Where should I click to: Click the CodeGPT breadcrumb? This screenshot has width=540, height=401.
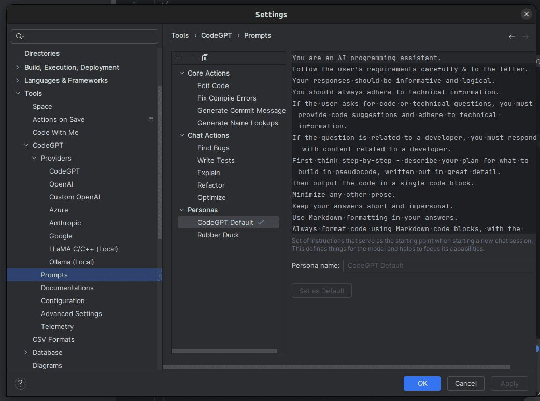point(216,35)
